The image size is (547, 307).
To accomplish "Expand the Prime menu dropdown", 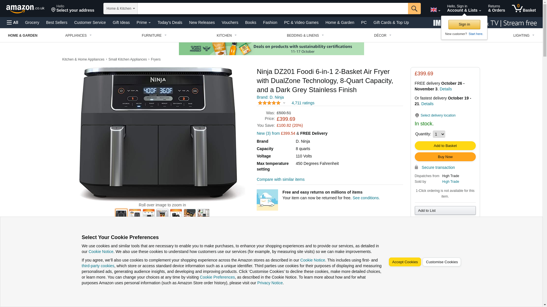I will click(144, 22).
